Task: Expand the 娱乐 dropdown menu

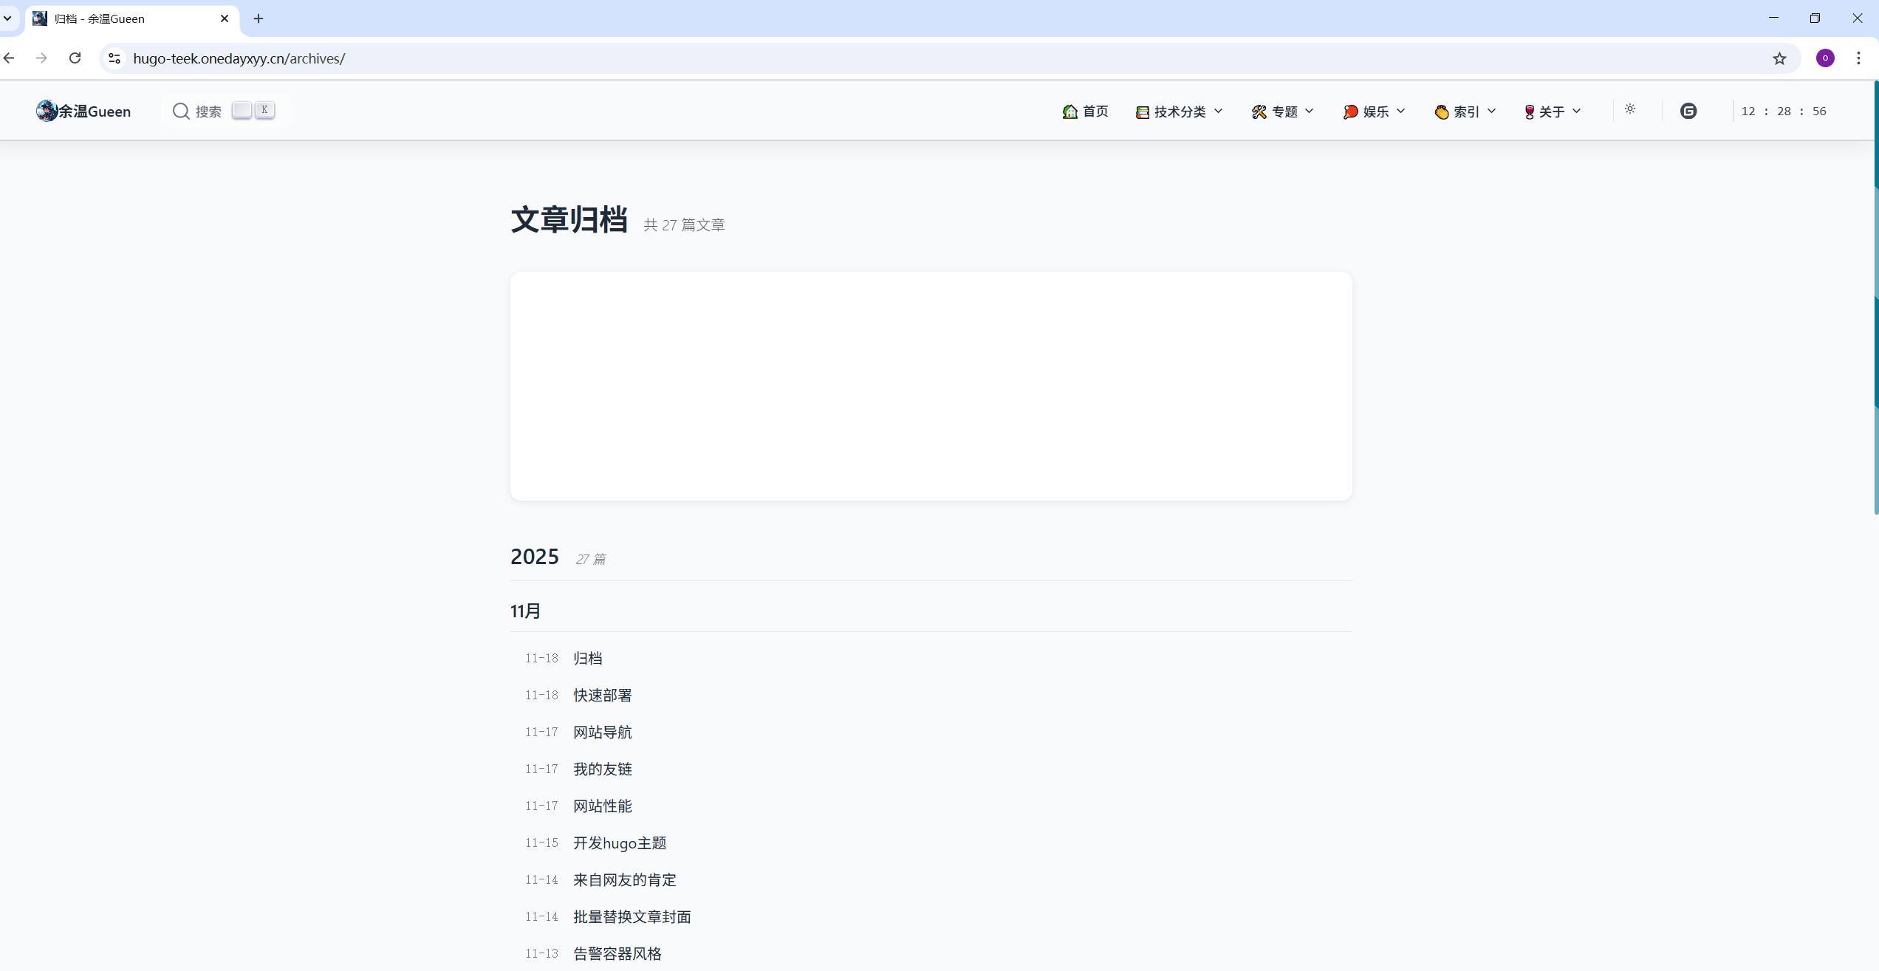Action: (x=1374, y=111)
